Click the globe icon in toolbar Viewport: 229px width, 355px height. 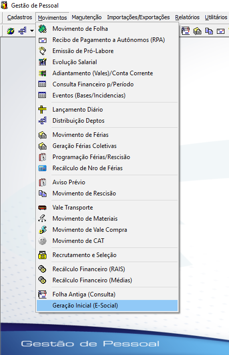click(x=11, y=31)
